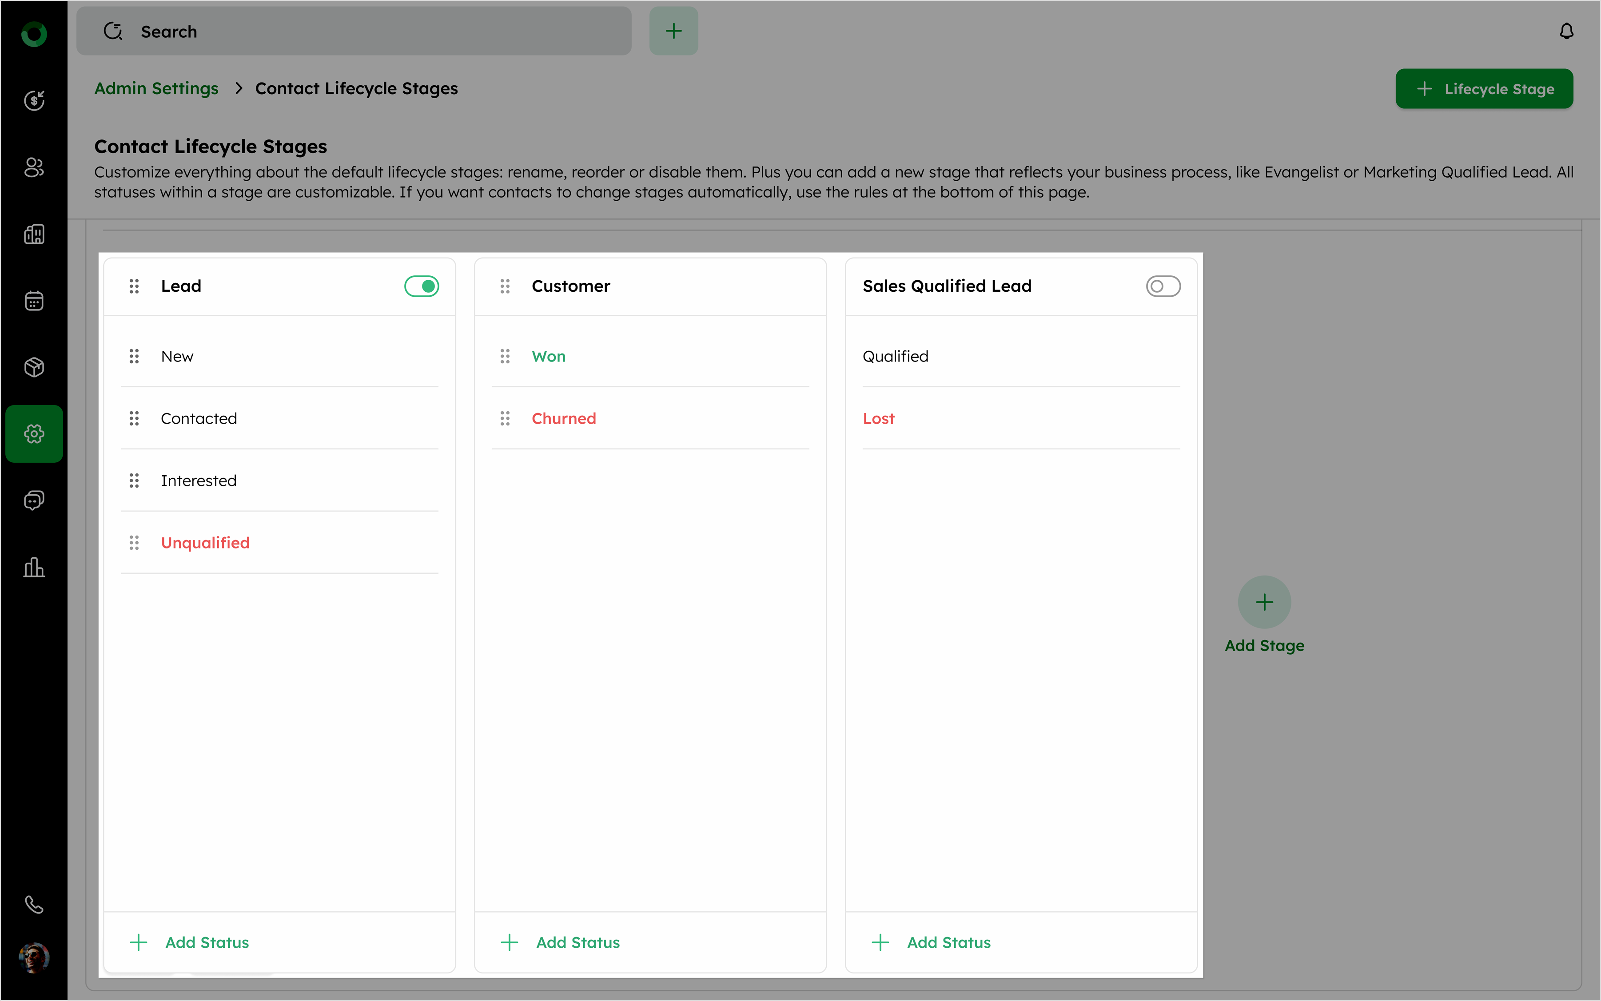
Task: Click the quick-add plus button beside Search
Action: tap(673, 31)
